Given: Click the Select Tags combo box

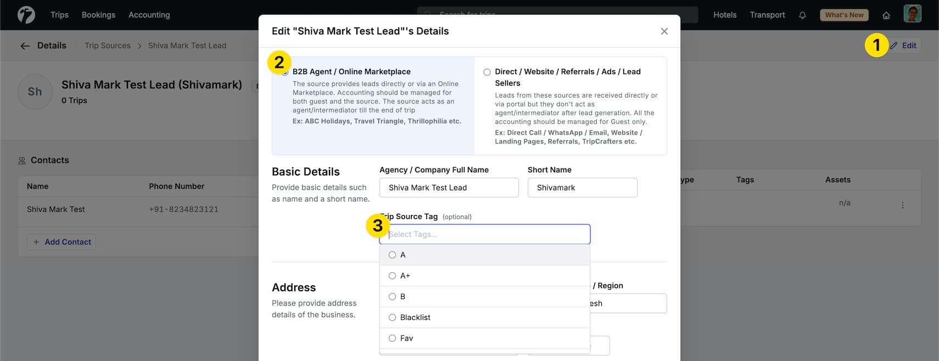Looking at the screenshot, I should tap(484, 234).
